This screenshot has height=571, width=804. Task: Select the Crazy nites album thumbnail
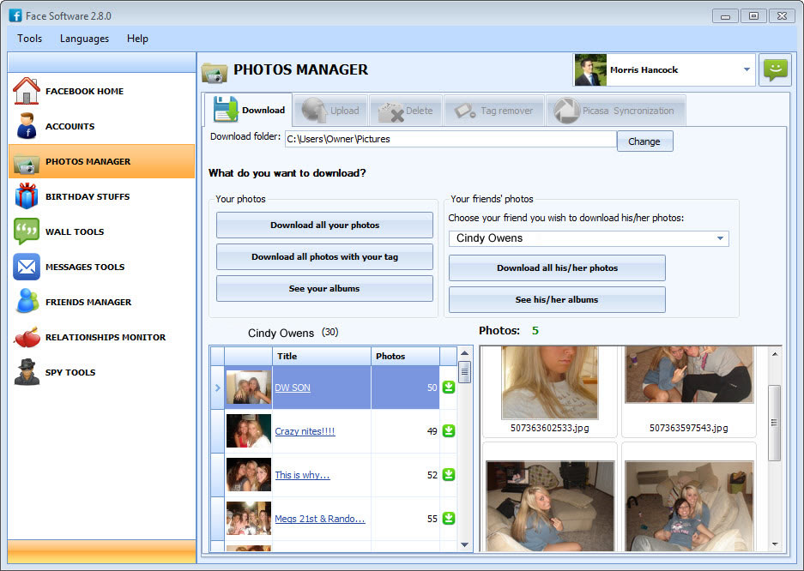249,431
